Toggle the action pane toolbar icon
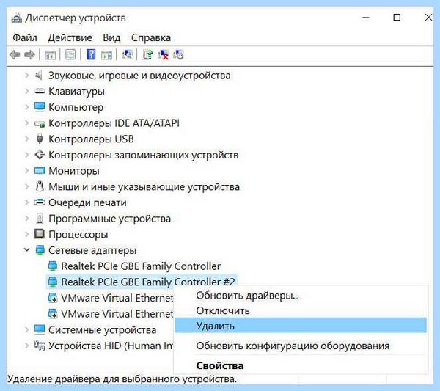 (x=106, y=54)
